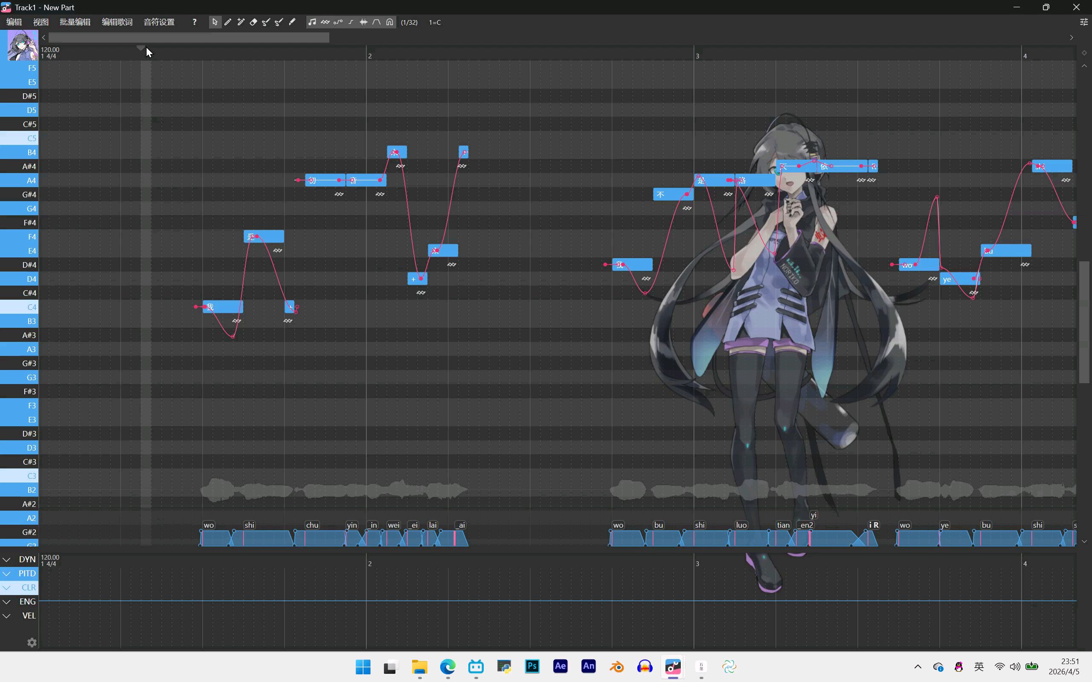
Task: Open the help question mark
Action: click(x=195, y=22)
